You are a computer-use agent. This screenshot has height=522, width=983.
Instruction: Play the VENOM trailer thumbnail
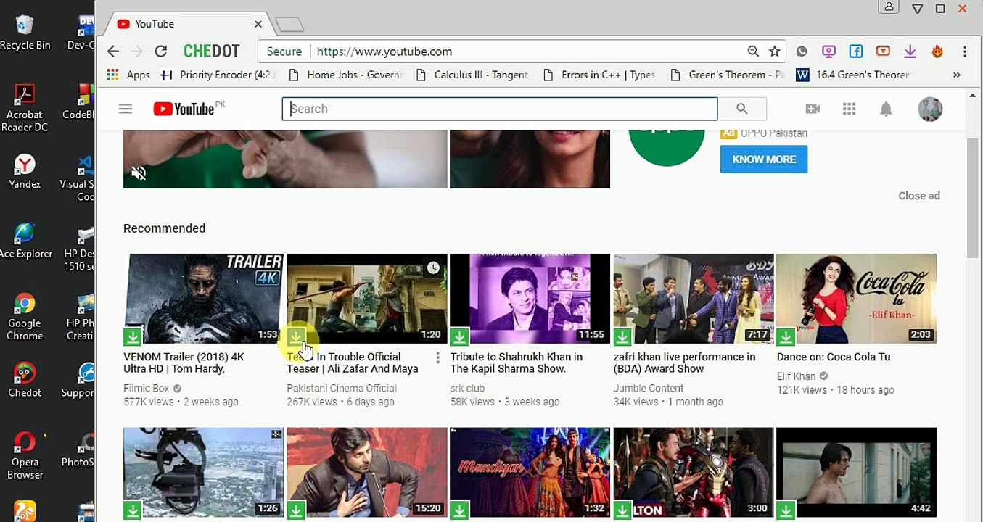pos(203,299)
